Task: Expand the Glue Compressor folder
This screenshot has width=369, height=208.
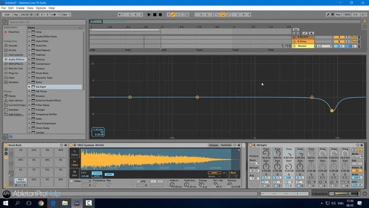Action: pos(29,123)
